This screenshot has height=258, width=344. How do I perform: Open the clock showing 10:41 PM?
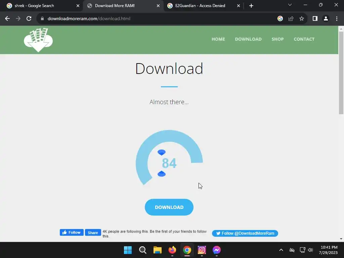click(x=329, y=250)
